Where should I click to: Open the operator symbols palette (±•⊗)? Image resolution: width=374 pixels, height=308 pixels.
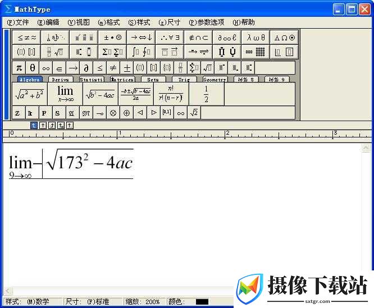pos(112,38)
